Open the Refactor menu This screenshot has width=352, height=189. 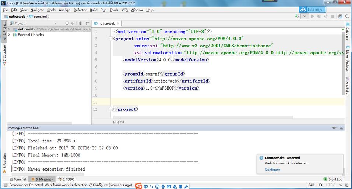pyautogui.click(x=80, y=10)
